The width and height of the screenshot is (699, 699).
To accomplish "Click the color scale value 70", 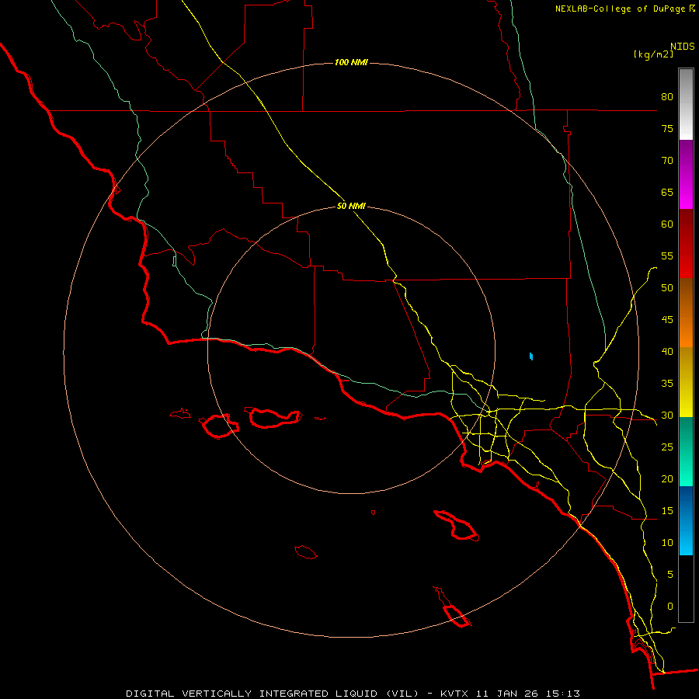I will [667, 161].
